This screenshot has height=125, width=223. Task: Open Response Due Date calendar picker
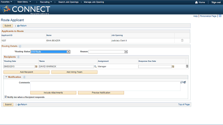[173, 66]
